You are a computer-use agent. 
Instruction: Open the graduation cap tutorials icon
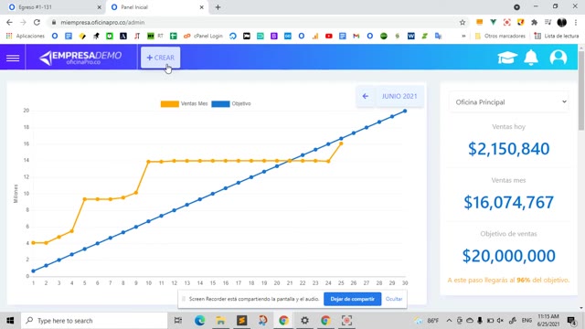point(507,58)
